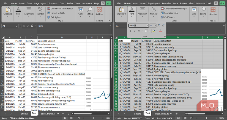Open Editing group in right window

203,12
